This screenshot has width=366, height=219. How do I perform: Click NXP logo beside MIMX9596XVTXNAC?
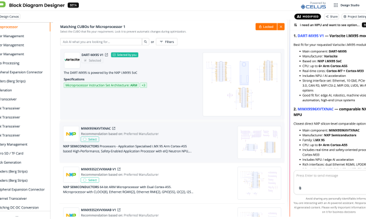tap(71, 134)
